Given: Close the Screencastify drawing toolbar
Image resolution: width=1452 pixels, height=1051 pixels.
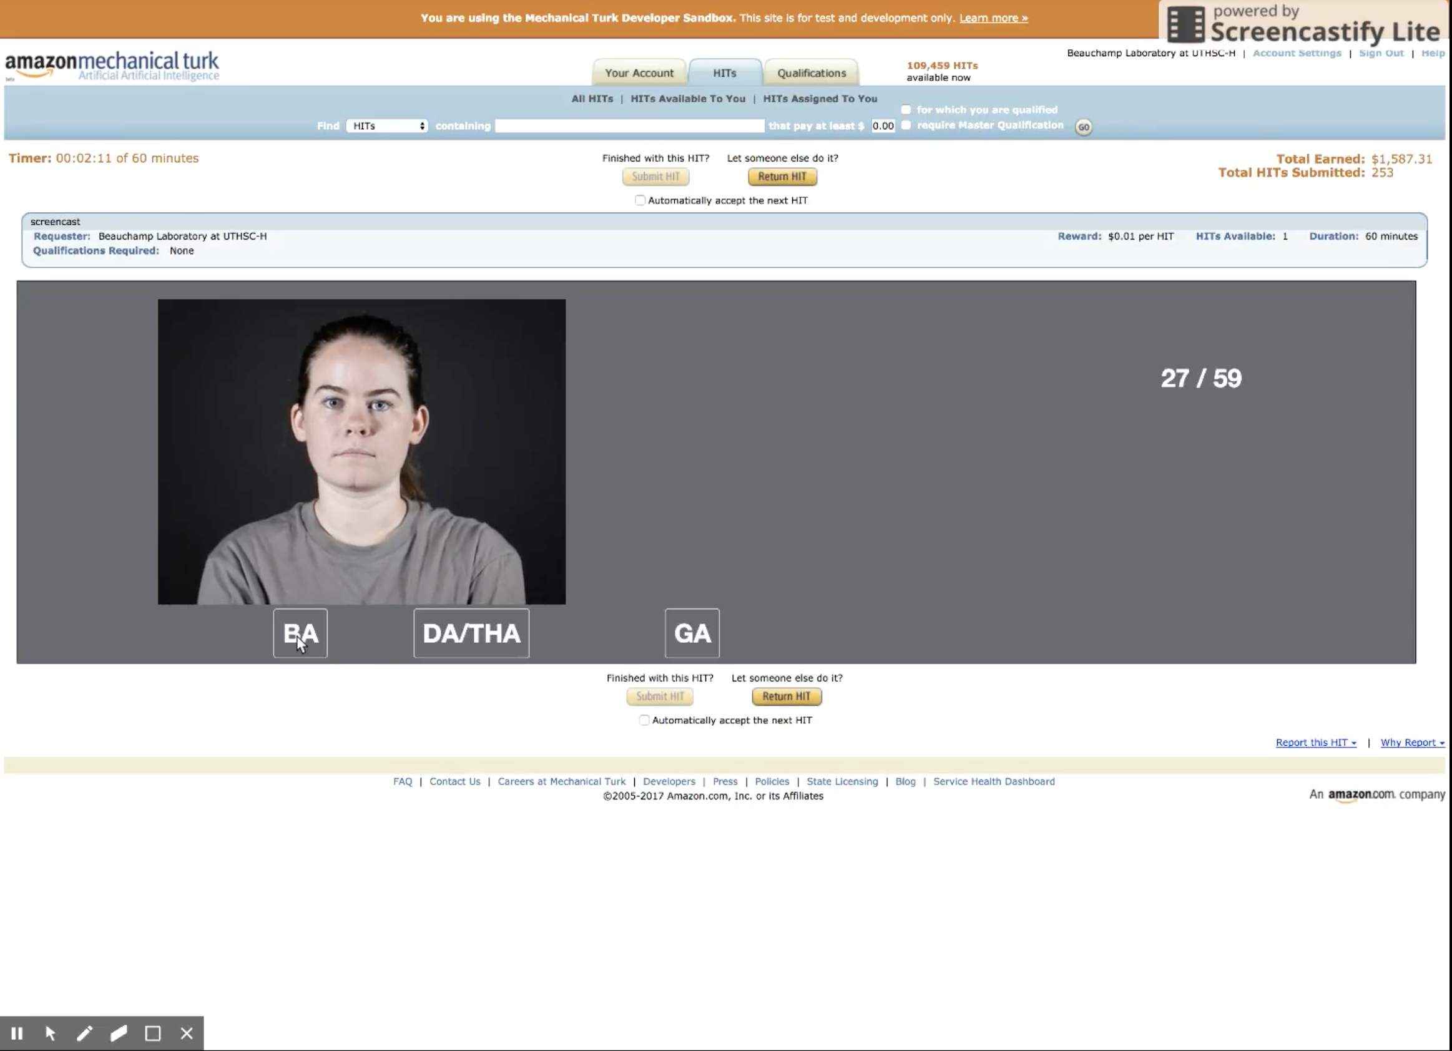Looking at the screenshot, I should (186, 1033).
